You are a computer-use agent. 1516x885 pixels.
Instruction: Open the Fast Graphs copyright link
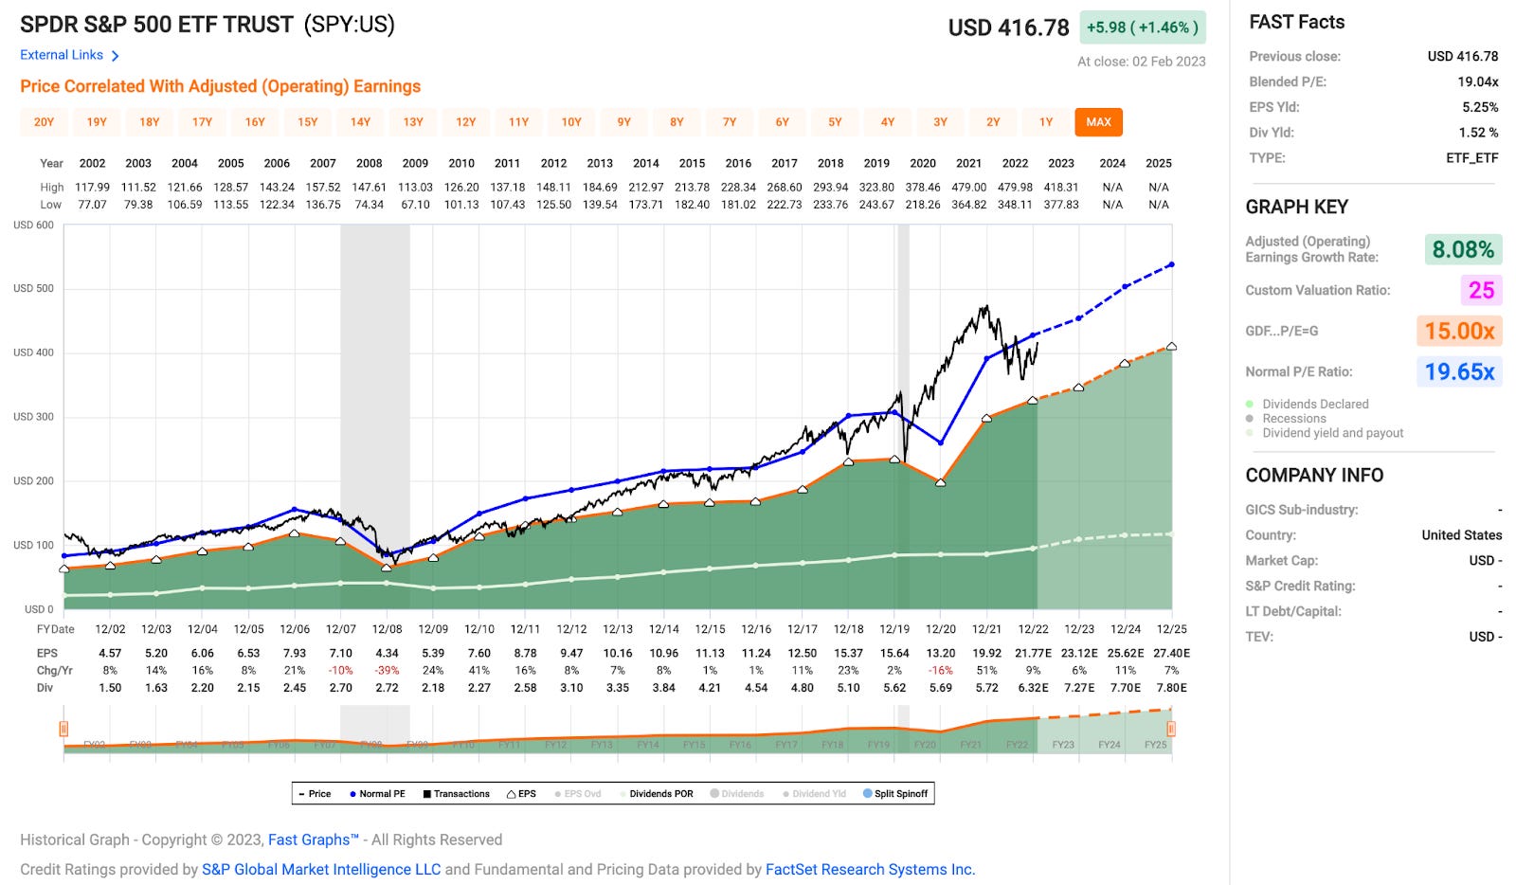[314, 840]
